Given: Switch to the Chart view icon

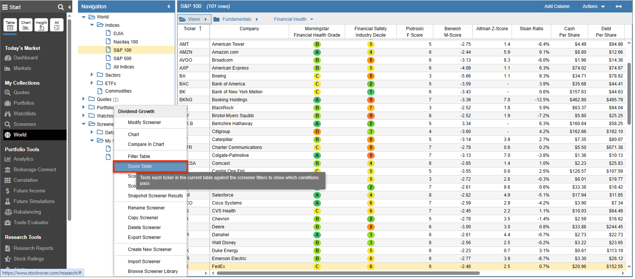Looking at the screenshot, I should click(x=26, y=25).
